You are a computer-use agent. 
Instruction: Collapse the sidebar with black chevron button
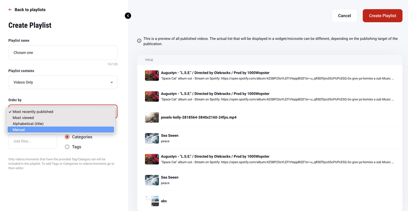[x=128, y=16]
